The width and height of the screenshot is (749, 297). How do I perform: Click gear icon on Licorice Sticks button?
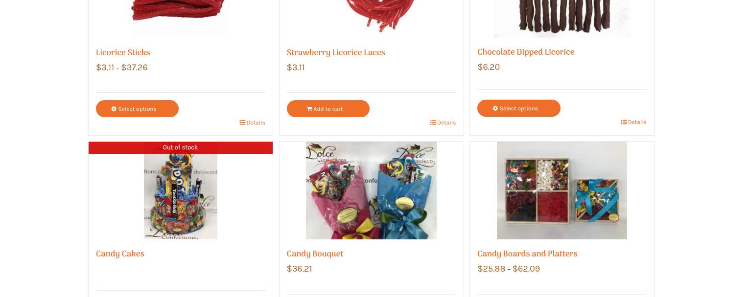coord(114,109)
